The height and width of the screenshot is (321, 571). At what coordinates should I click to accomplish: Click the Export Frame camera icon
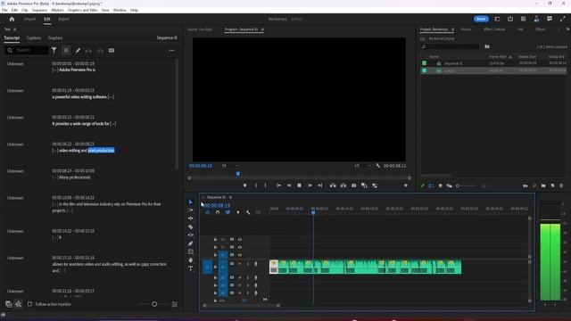point(353,185)
